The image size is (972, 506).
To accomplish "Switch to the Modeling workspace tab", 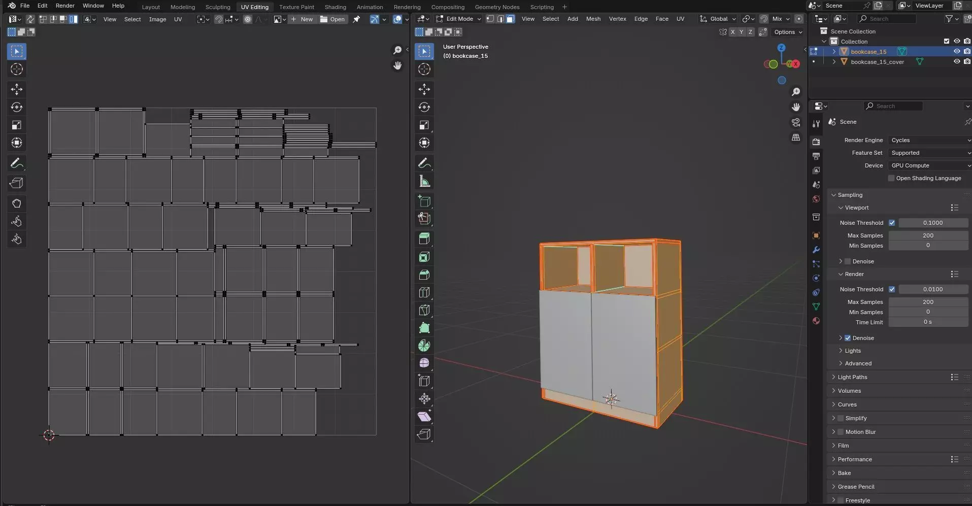I will (182, 7).
